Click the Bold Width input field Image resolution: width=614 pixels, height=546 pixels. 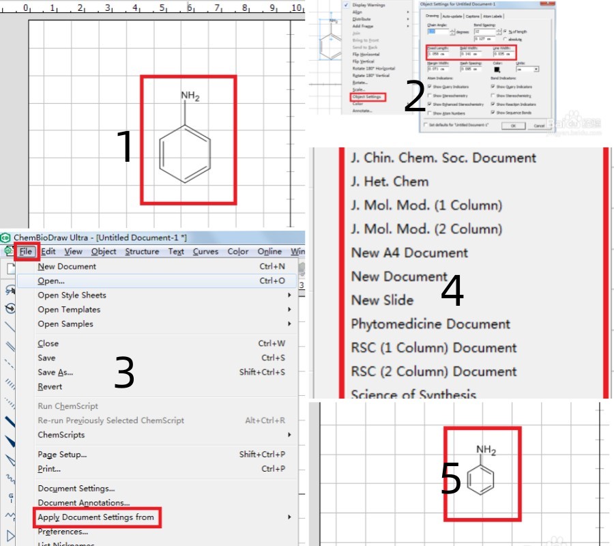click(x=470, y=54)
